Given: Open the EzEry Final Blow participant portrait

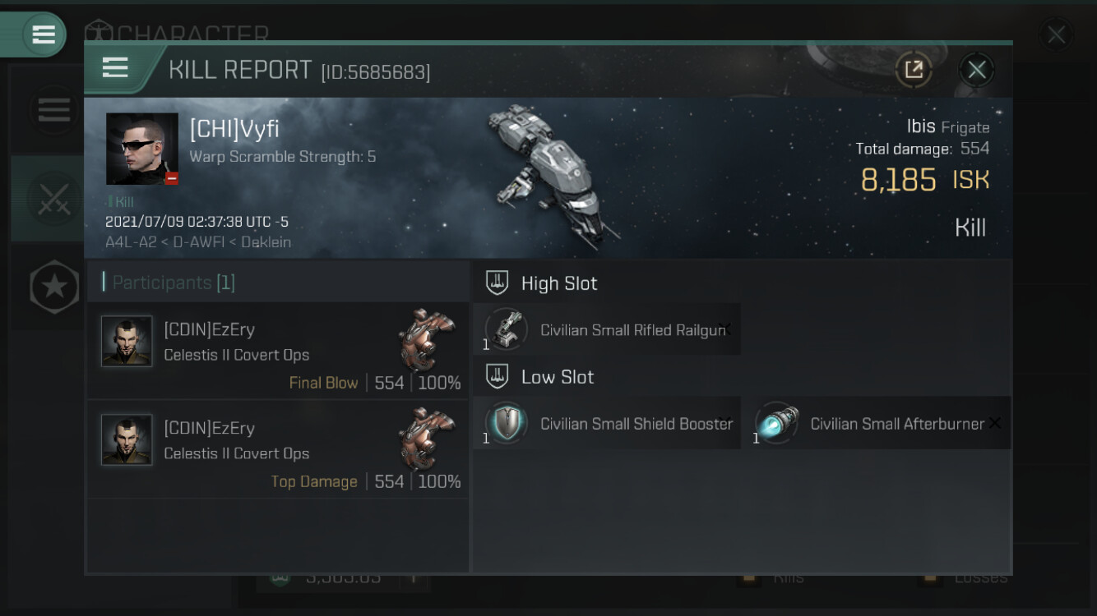Looking at the screenshot, I should 127,341.
